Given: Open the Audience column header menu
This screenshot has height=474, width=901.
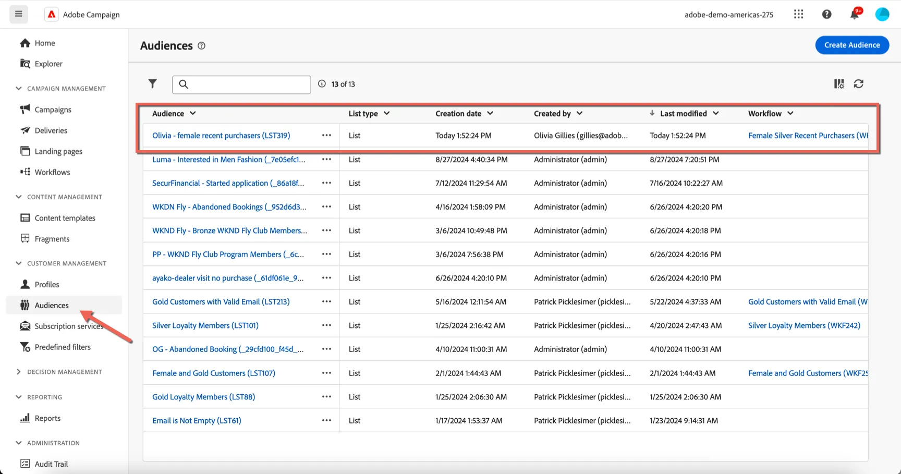Looking at the screenshot, I should click(x=193, y=114).
